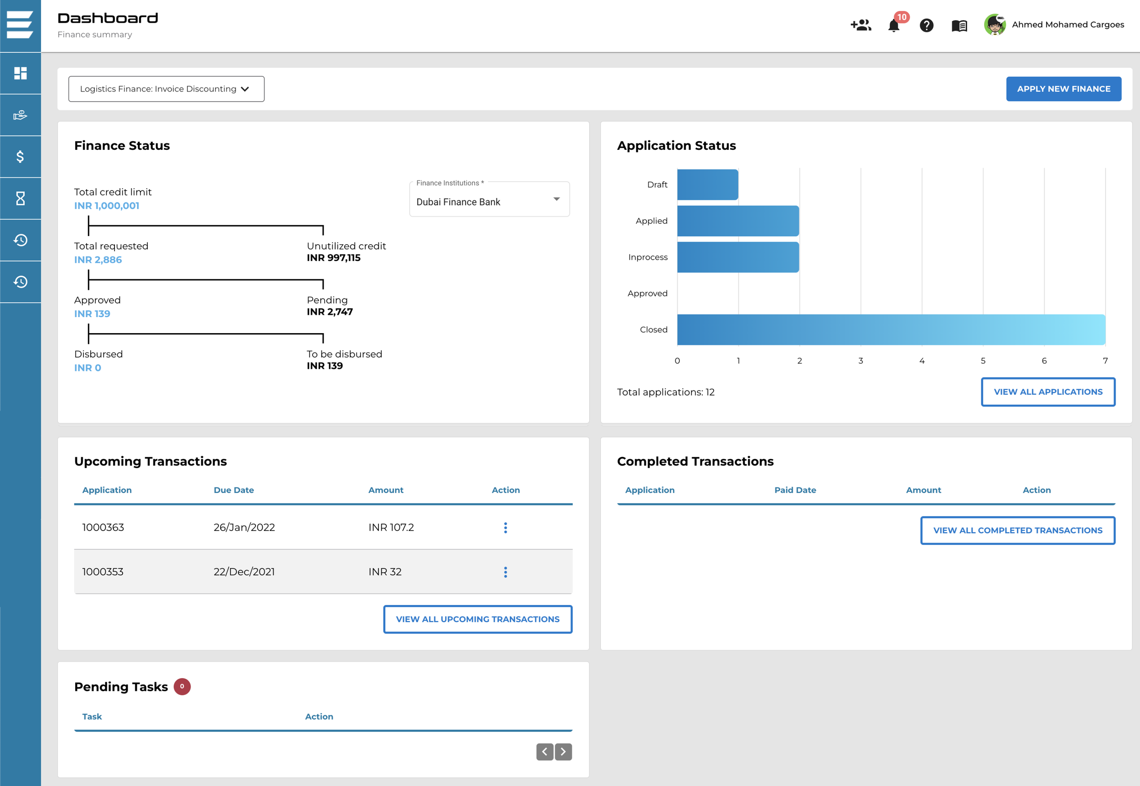The image size is (1140, 786).
Task: Click View All Completed Transactions
Action: [1017, 530]
